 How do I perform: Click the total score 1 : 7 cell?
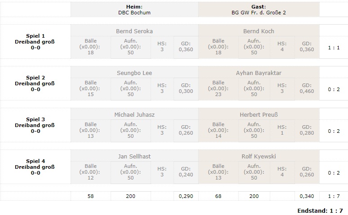coord(334,196)
